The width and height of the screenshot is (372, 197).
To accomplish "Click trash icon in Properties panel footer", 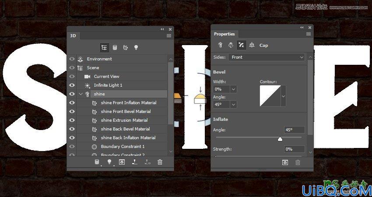I will 298,162.
